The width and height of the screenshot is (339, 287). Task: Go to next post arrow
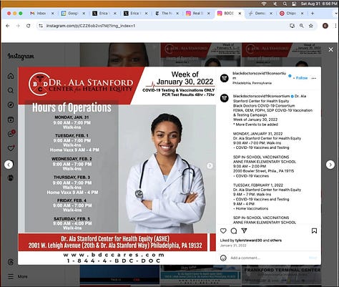tap(330, 165)
